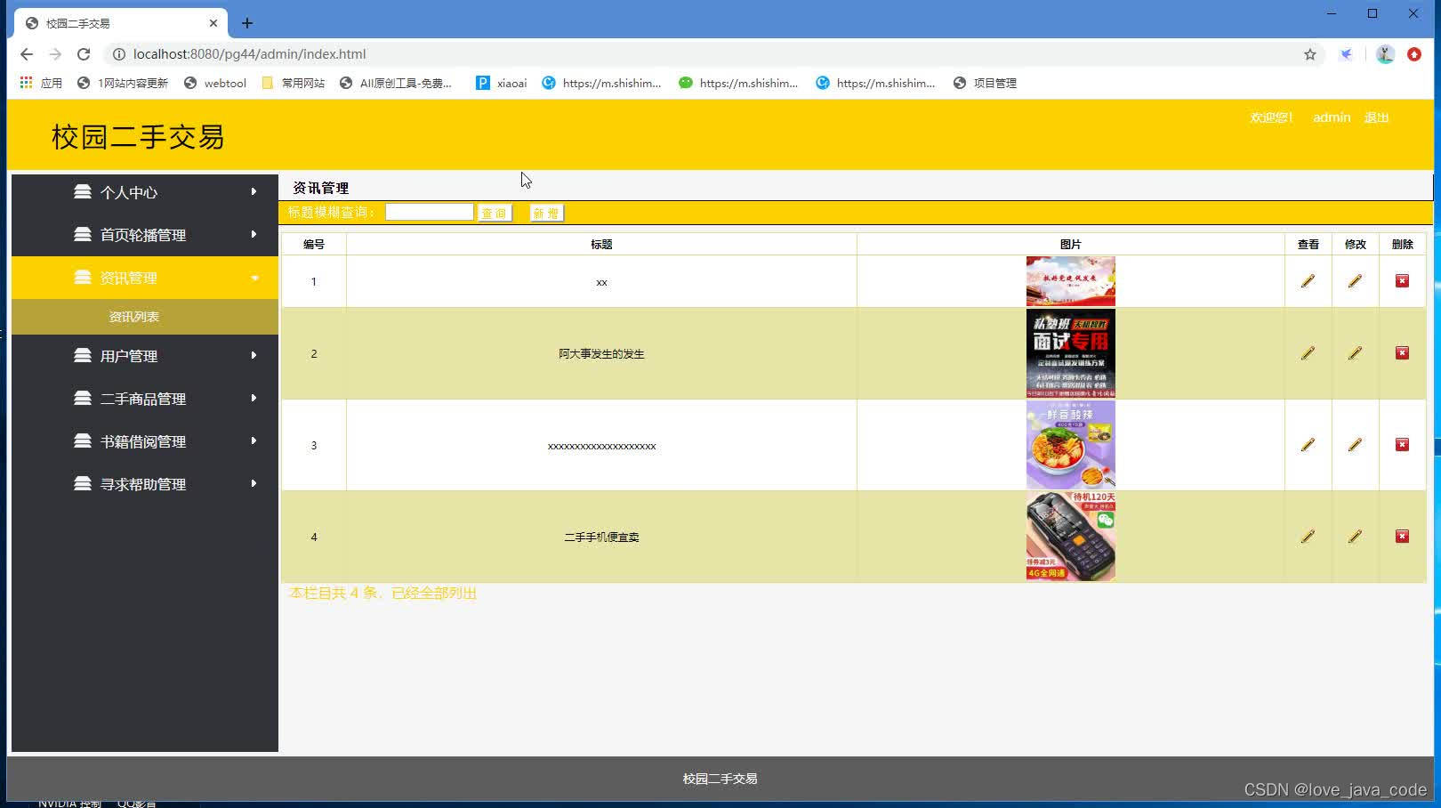The width and height of the screenshot is (1441, 808).
Task: Open the noodle bowl food thumbnail
Action: click(x=1070, y=445)
